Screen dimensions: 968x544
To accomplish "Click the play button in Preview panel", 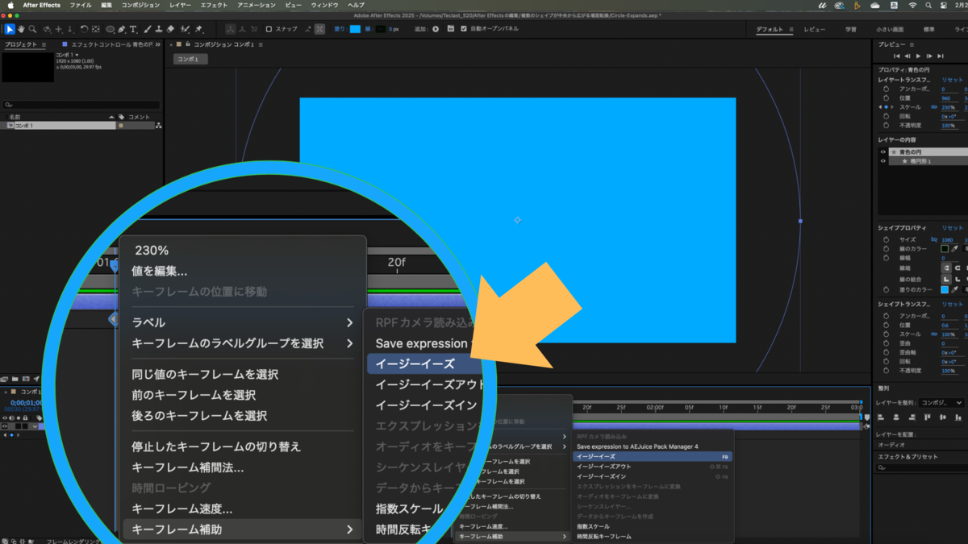I will pos(918,56).
